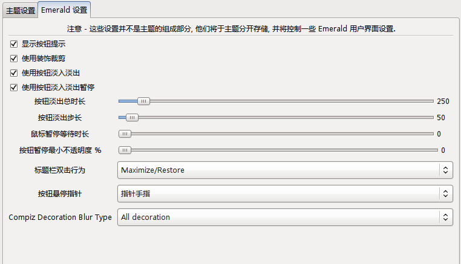Open Compiz Decoration Blur Type dropdown

[x=285, y=217]
